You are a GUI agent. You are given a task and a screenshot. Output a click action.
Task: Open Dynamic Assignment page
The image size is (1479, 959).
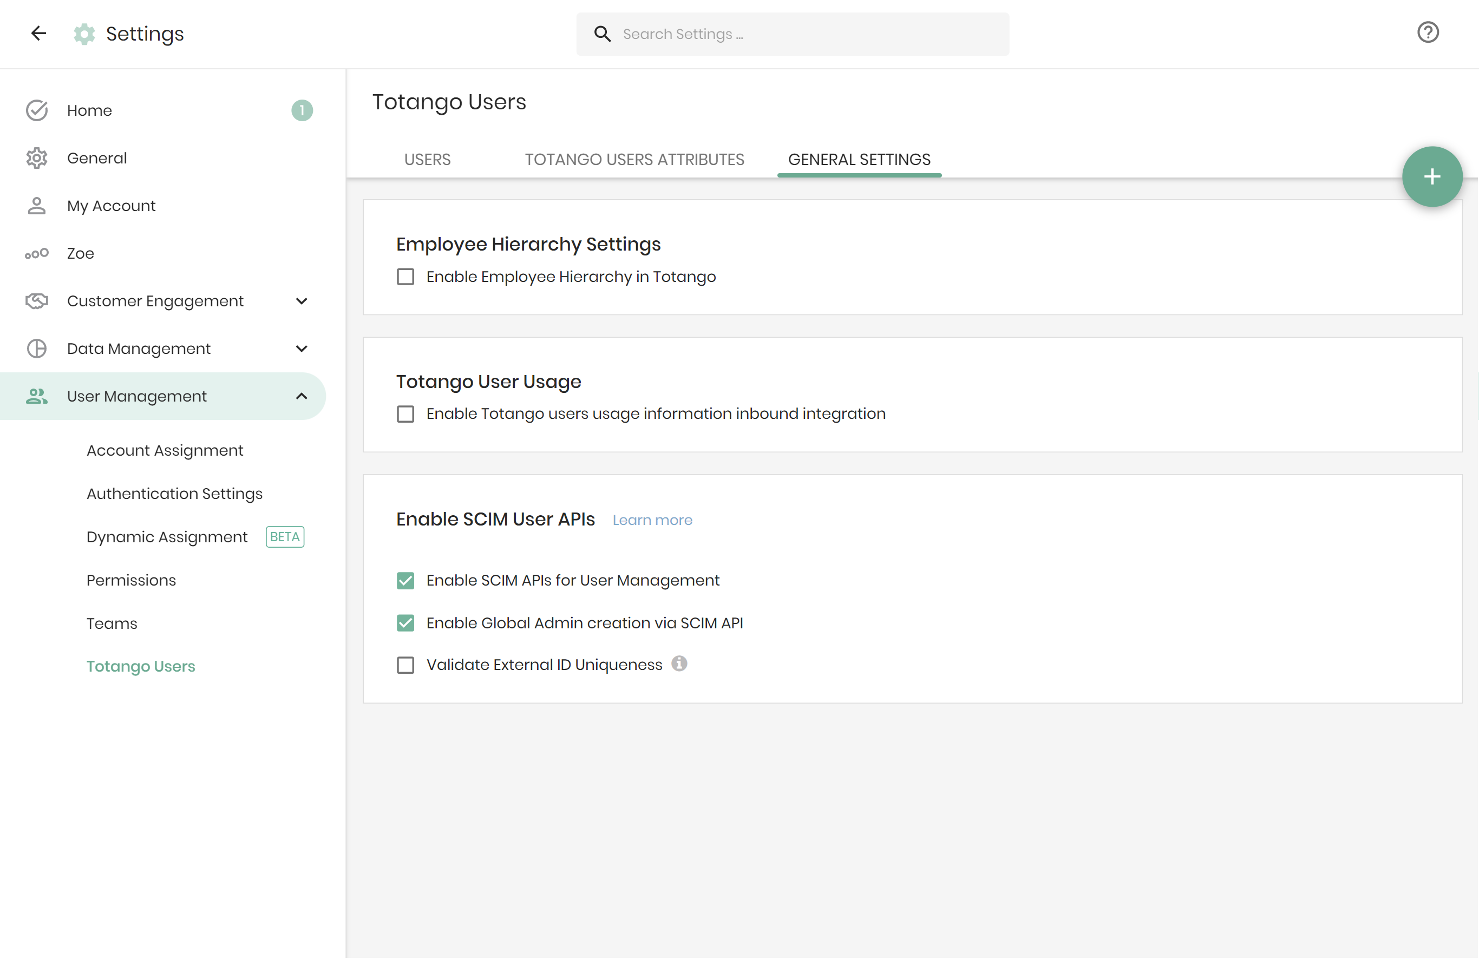(x=167, y=537)
